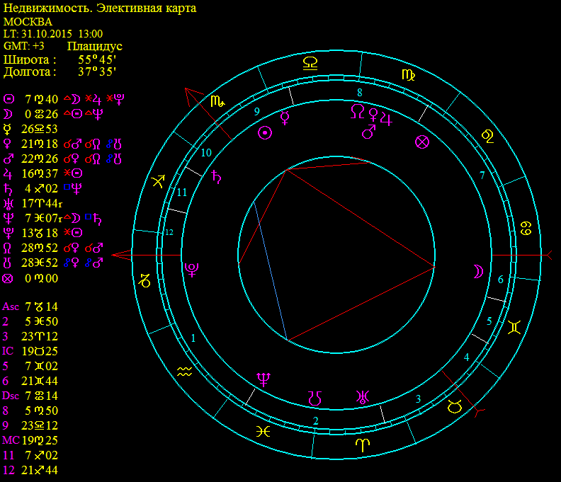Click the Saturn glyph in the chart wheel
This screenshot has height=482, width=561.
coord(217,177)
